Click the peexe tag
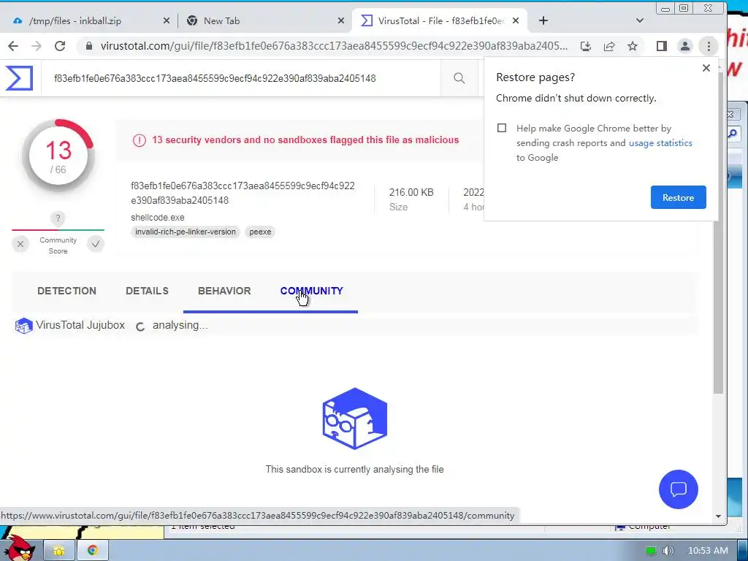This screenshot has width=748, height=561. [260, 232]
